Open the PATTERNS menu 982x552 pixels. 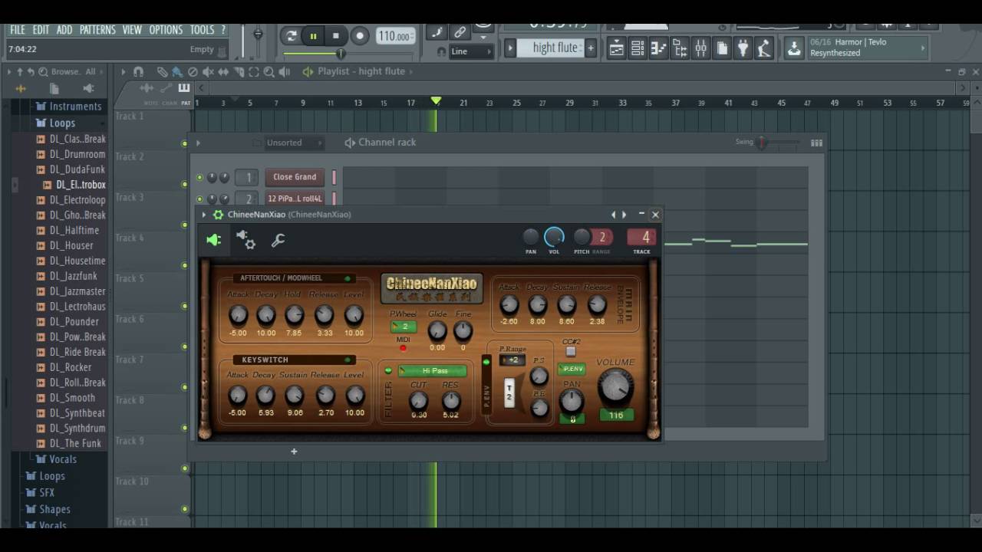97,30
